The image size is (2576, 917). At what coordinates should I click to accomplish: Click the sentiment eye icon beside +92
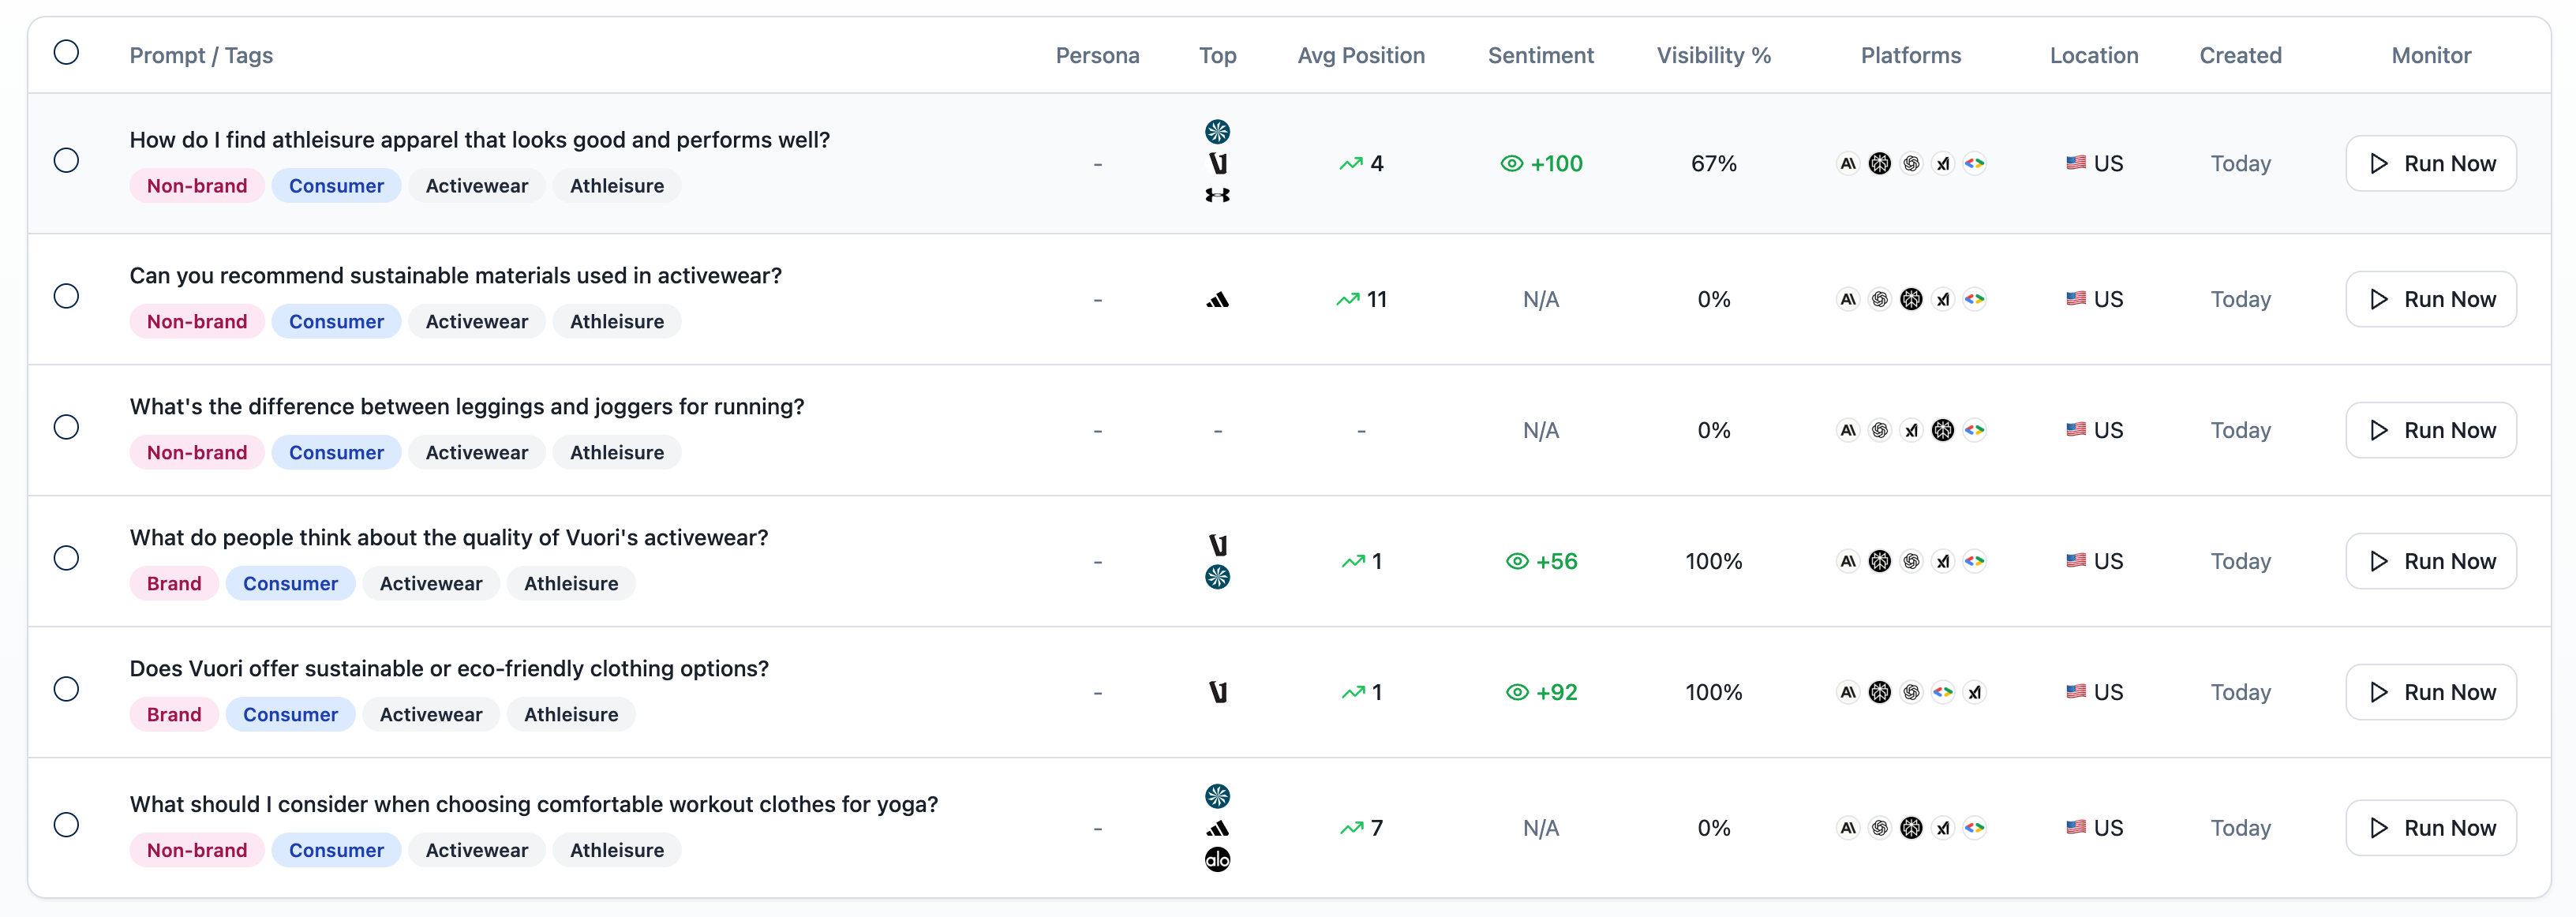click(1517, 692)
